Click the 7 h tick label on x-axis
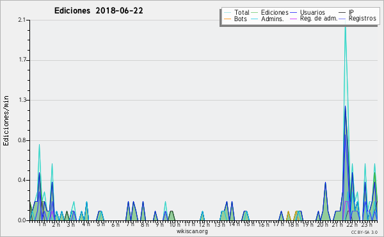 click(130, 224)
